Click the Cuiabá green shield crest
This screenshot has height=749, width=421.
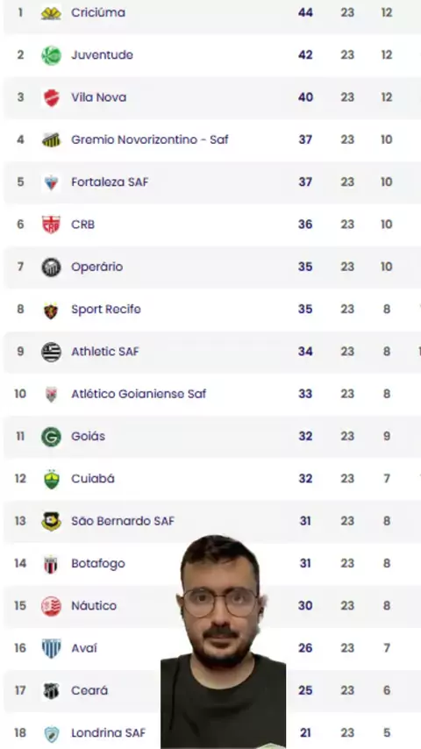coord(51,479)
